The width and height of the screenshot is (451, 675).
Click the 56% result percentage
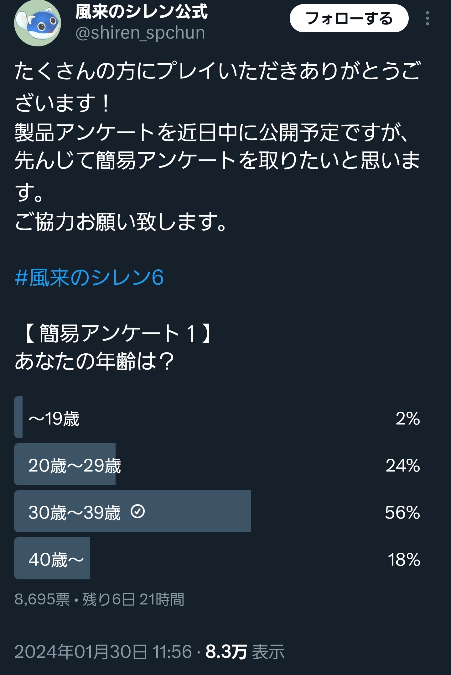(402, 513)
